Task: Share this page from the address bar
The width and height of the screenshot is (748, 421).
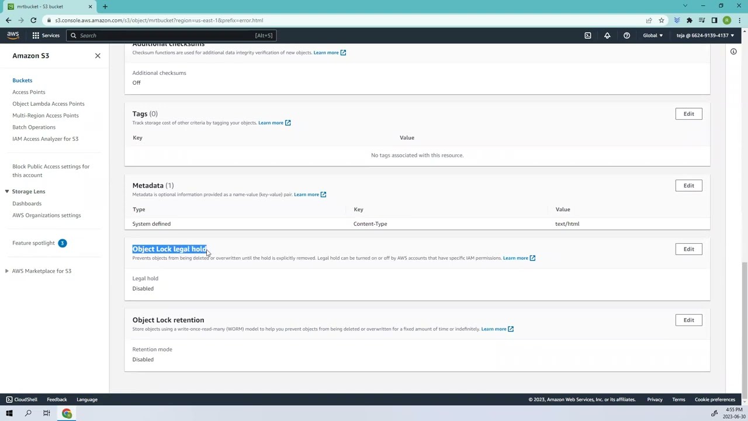Action: point(649,20)
